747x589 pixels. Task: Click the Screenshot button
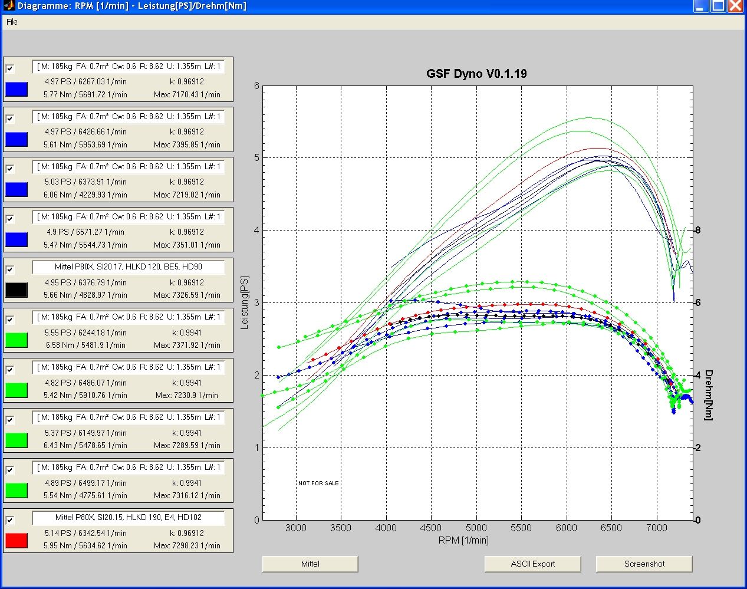coord(644,564)
